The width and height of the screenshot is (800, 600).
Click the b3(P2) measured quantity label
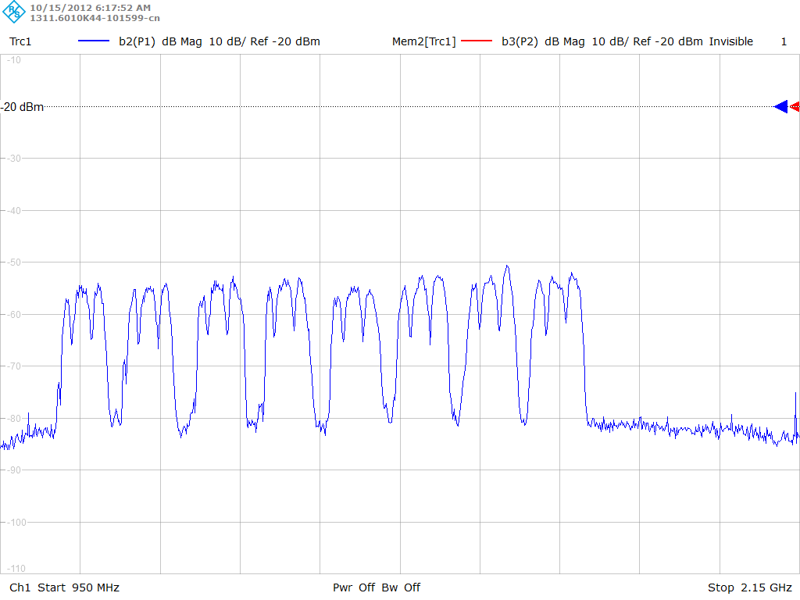[520, 41]
